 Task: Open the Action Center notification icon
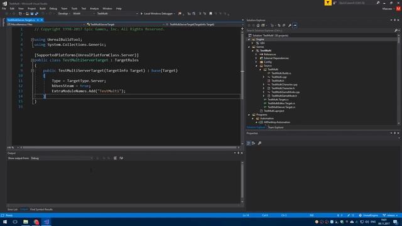396,222
